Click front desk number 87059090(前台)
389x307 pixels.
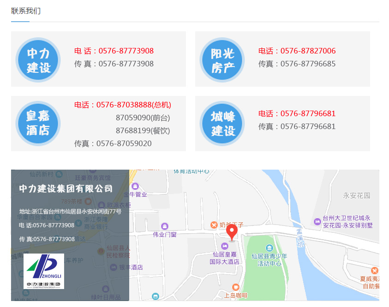(143, 118)
